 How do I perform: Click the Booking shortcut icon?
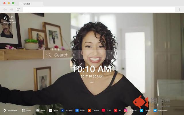pos(63,110)
